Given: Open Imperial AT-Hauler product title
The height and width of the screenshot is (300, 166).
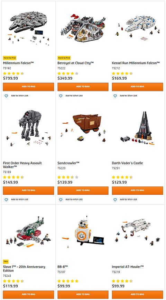Looking at the screenshot, I should (128, 267).
